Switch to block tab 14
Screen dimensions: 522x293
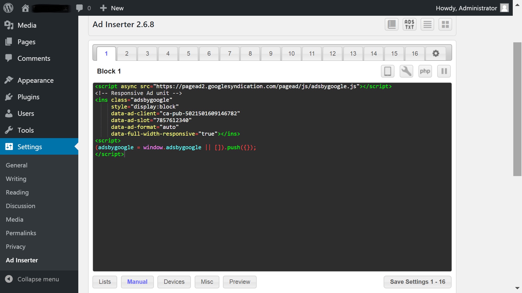[374, 53]
